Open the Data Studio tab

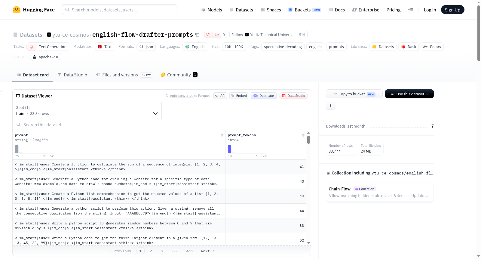(x=72, y=75)
